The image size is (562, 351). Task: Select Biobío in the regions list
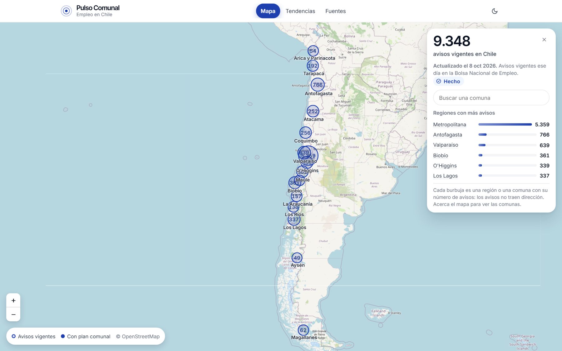441,155
